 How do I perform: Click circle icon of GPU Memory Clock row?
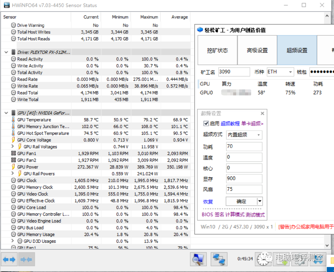click(x=13, y=187)
